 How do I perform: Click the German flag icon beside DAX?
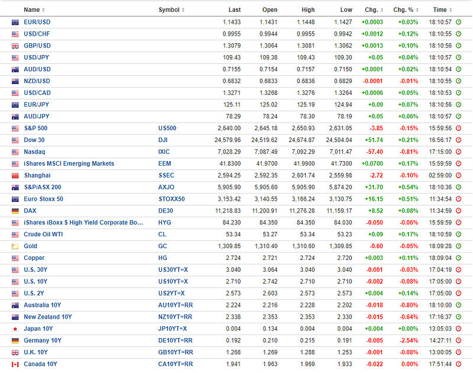(15, 211)
